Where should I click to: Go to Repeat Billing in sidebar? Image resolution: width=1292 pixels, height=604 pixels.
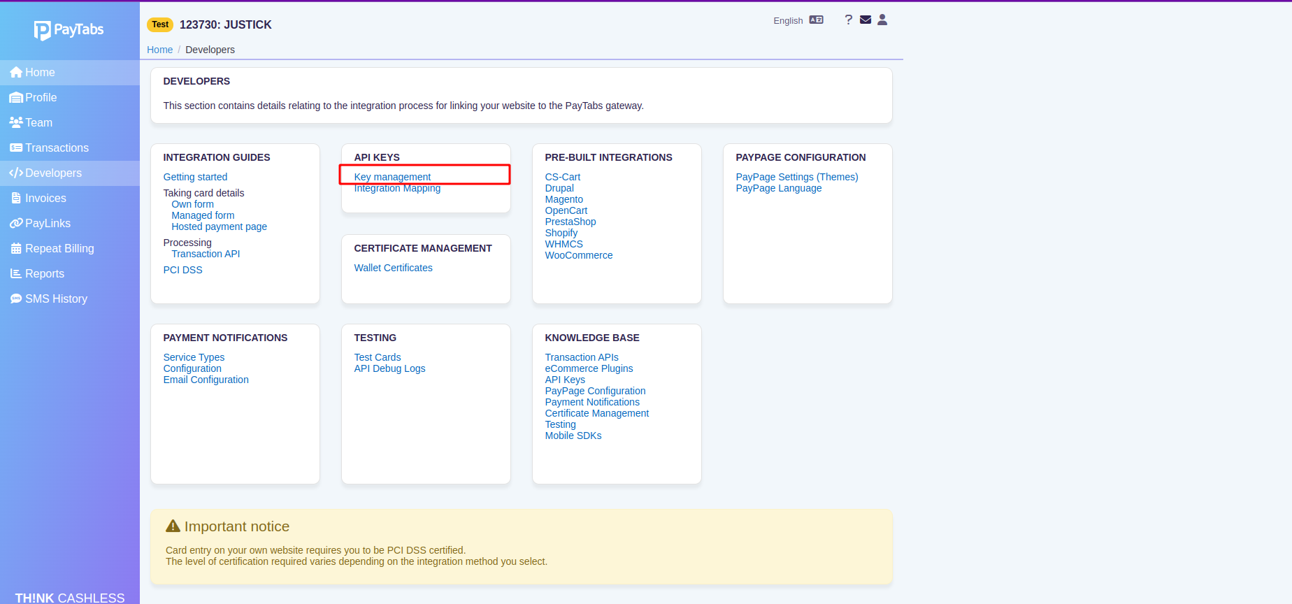pyautogui.click(x=70, y=249)
